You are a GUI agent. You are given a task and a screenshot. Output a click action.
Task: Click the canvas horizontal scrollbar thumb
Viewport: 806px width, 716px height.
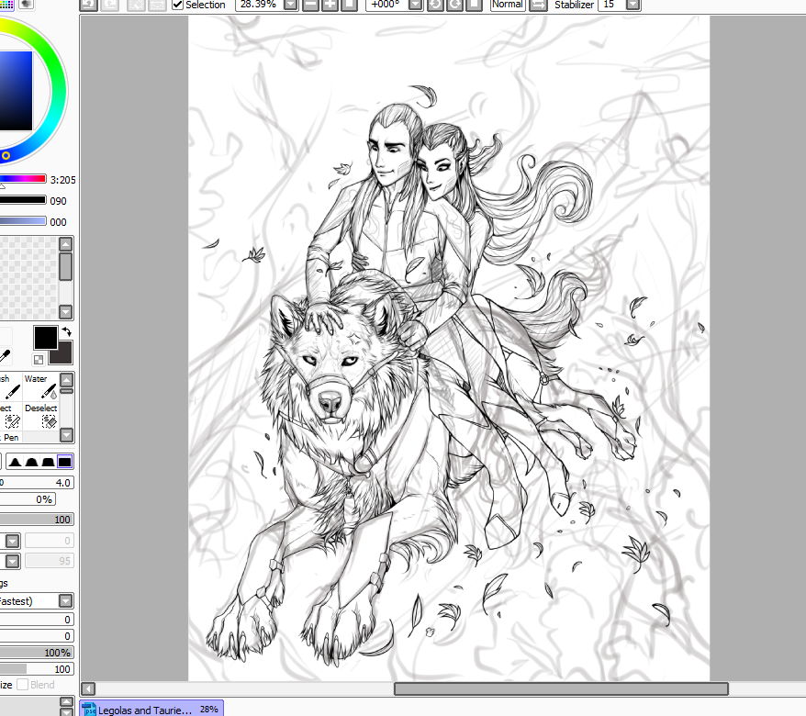(x=561, y=688)
